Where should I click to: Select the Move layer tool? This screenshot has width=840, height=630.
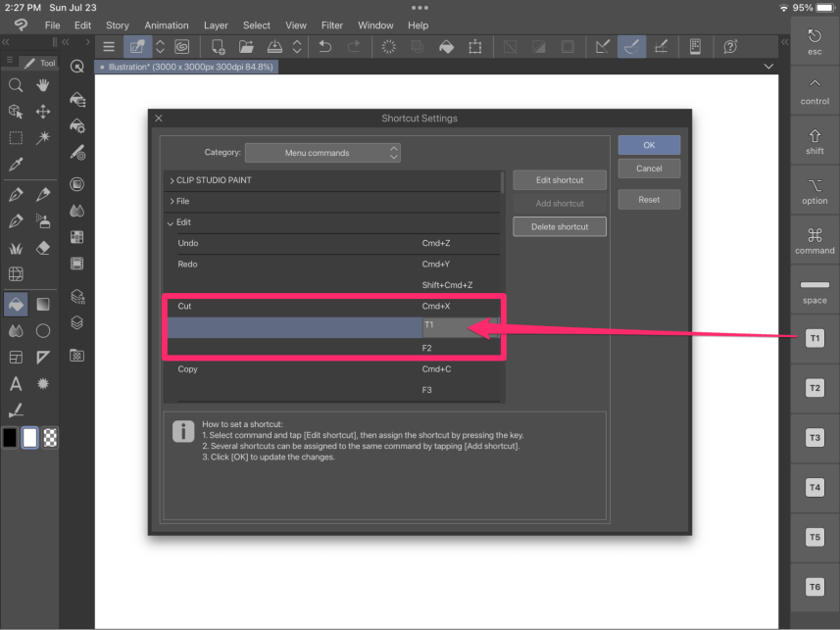tap(43, 112)
